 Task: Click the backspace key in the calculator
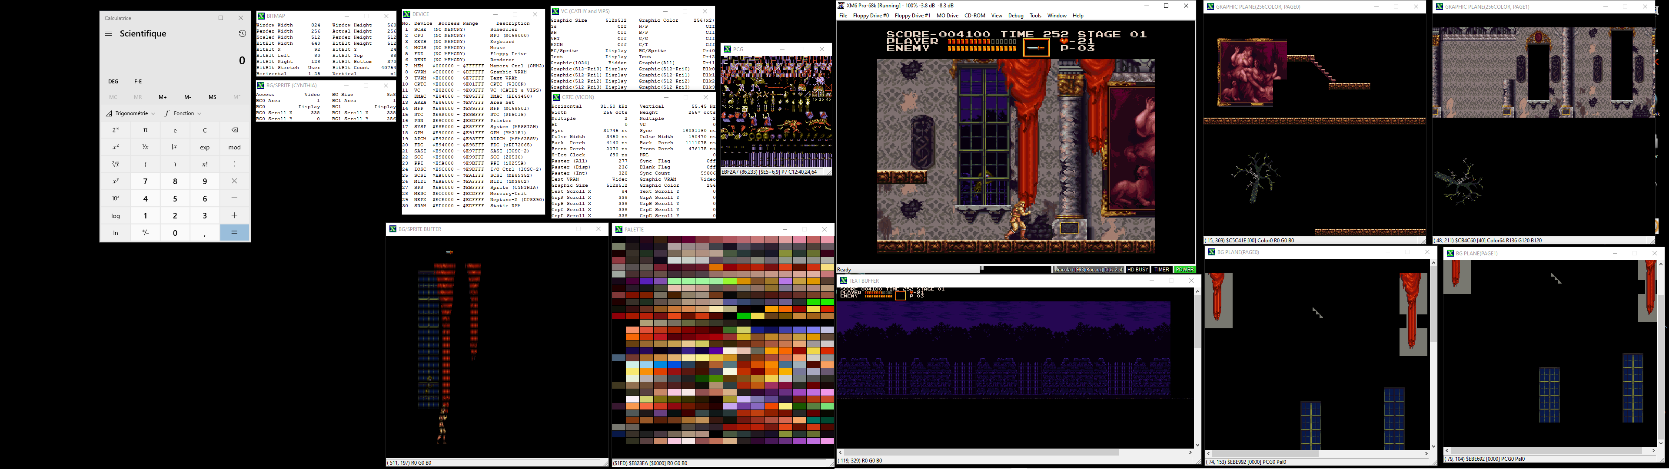[x=235, y=130]
